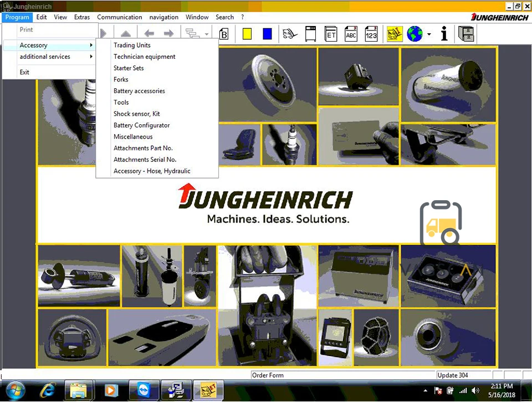
Task: Open the Search menu
Action: click(x=224, y=17)
